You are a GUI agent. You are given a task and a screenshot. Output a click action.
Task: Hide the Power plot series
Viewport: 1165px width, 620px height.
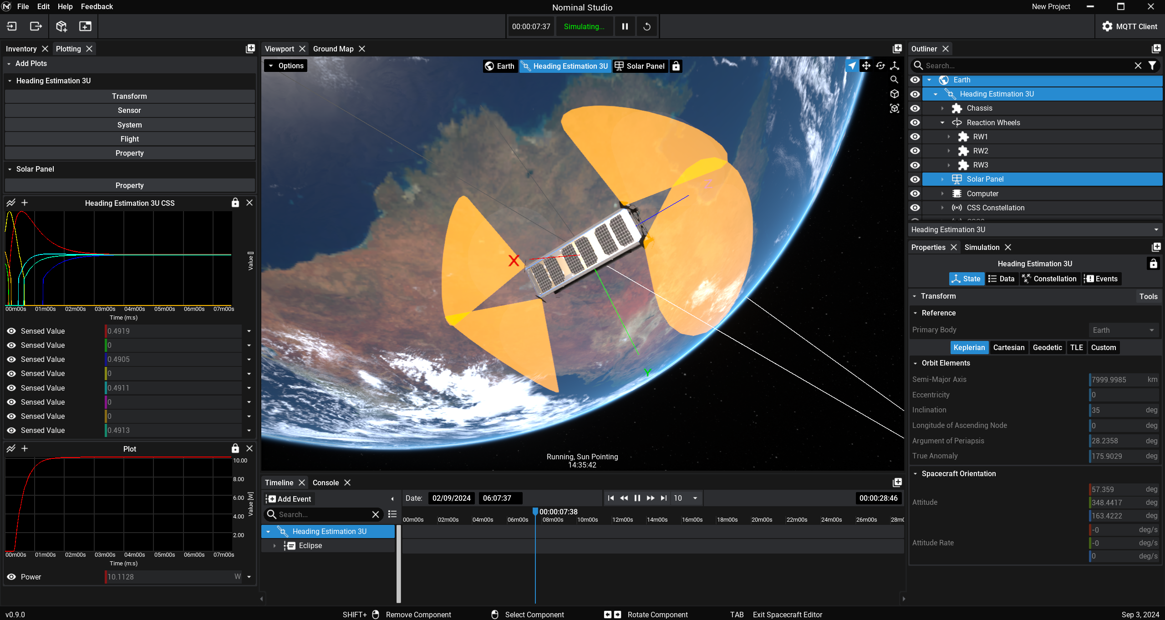11,577
